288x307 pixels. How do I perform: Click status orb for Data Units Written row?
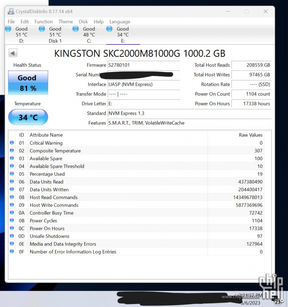[x=12, y=189]
